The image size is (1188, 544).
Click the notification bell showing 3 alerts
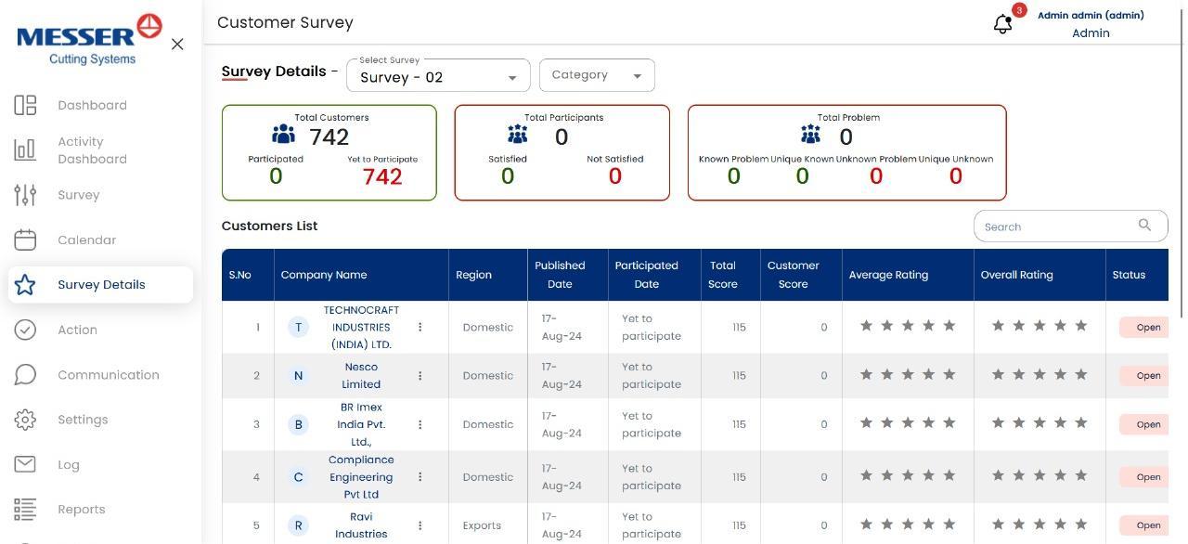pyautogui.click(x=1002, y=23)
